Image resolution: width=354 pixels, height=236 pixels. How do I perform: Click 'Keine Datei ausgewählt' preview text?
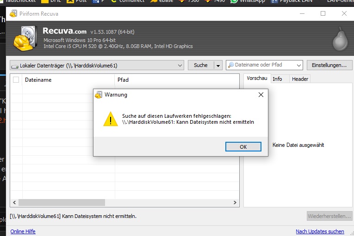pos(298,145)
